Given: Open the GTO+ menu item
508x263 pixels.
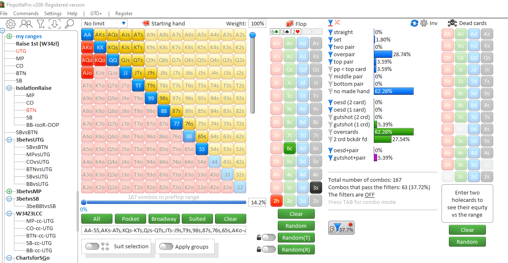Looking at the screenshot, I should click(x=96, y=14).
